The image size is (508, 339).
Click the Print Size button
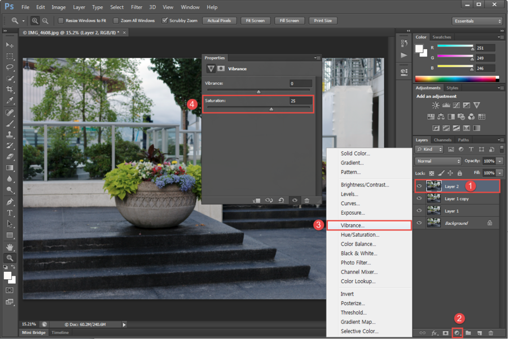323,21
